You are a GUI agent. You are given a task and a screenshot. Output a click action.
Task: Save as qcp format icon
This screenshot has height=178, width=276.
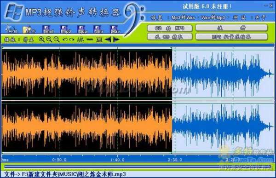click(x=82, y=29)
